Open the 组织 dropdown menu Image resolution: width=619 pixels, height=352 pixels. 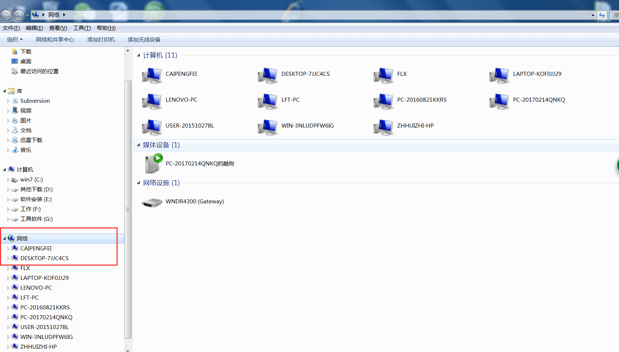tap(15, 40)
